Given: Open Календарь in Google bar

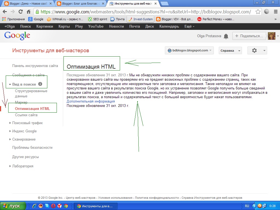Looking at the screenshot, I should 169,27.
